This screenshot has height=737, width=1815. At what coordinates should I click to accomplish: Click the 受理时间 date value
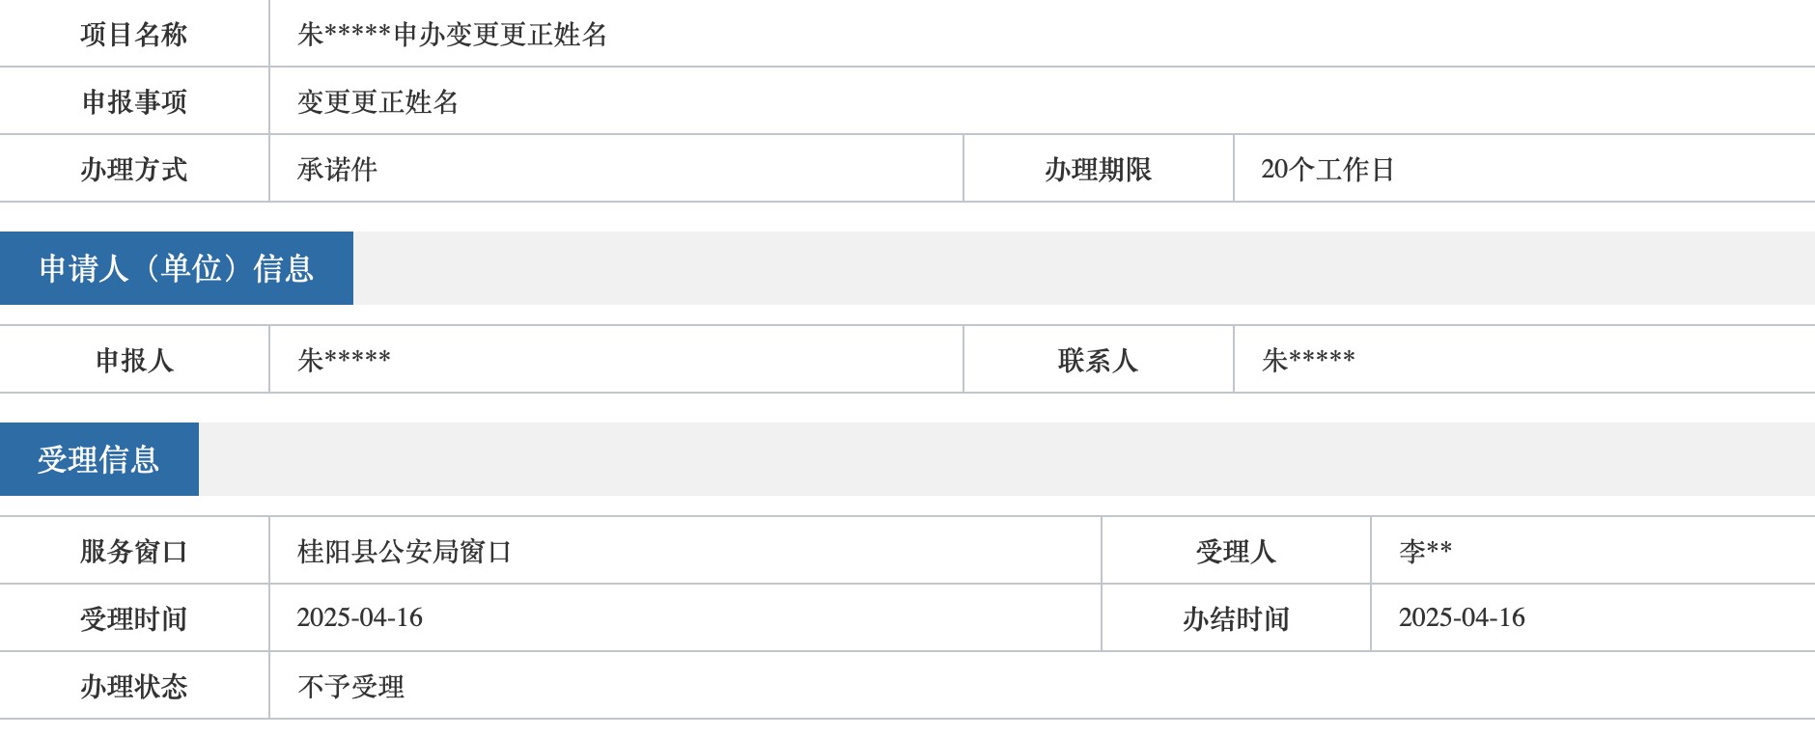(359, 618)
